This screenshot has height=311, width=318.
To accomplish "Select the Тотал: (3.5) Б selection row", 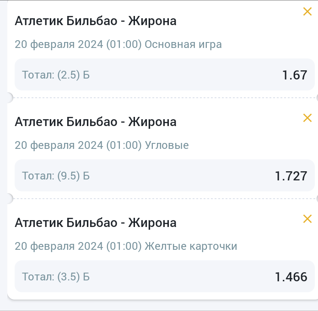I will 164,276.
